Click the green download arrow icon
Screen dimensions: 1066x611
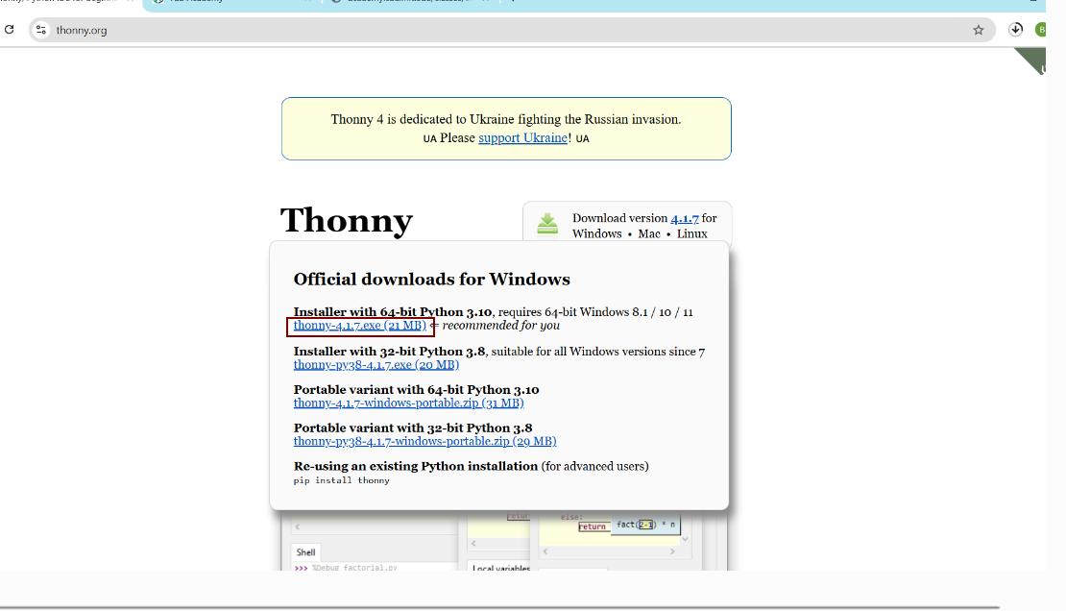point(547,223)
